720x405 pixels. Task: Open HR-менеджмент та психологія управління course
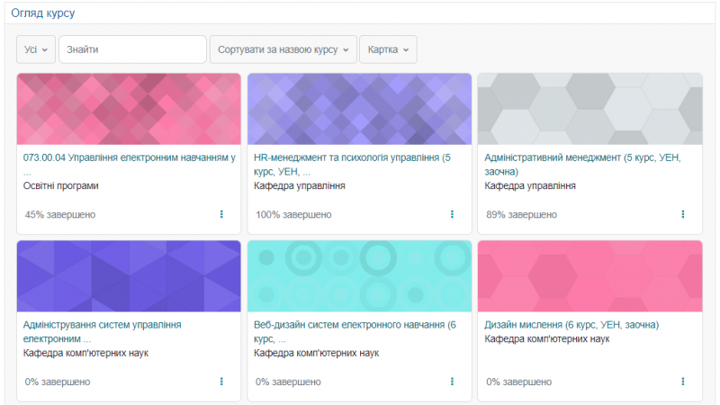point(358,157)
